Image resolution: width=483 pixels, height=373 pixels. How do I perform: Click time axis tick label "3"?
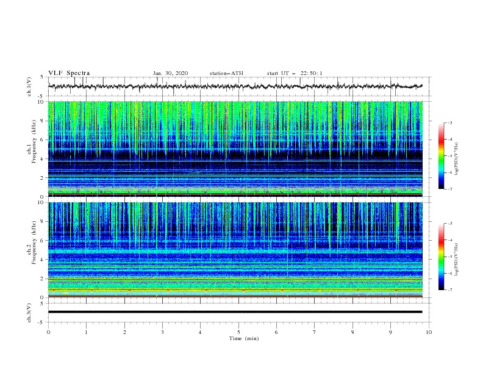(162, 332)
